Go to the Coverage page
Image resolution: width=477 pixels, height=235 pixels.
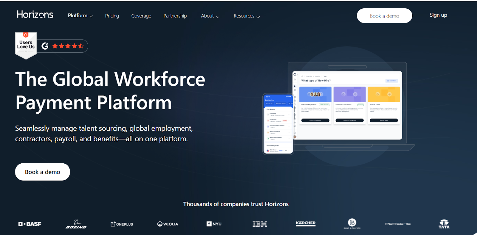(141, 16)
